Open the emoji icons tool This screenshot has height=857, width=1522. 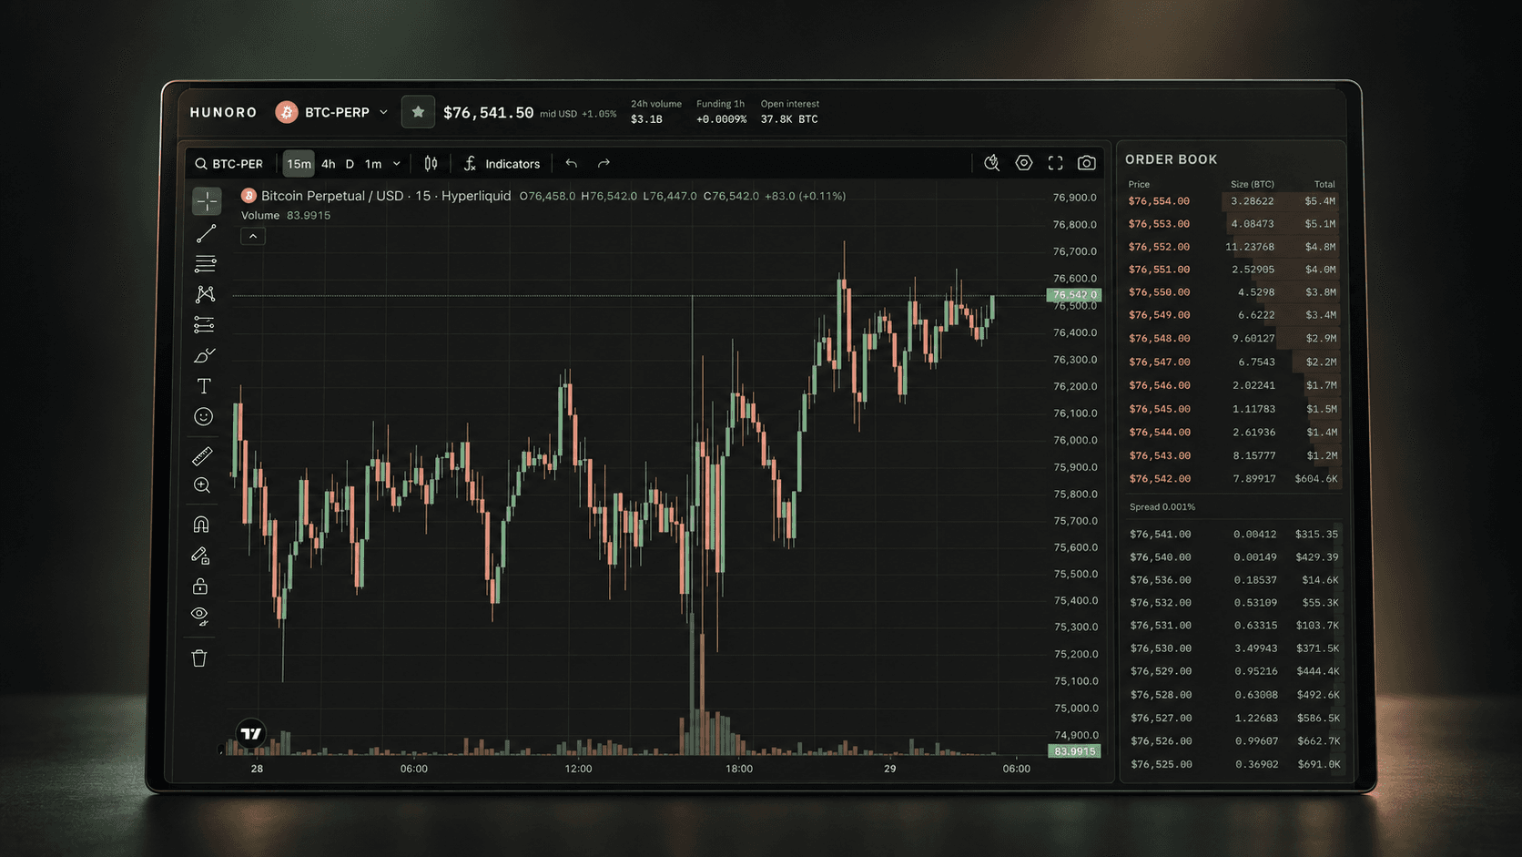click(203, 416)
